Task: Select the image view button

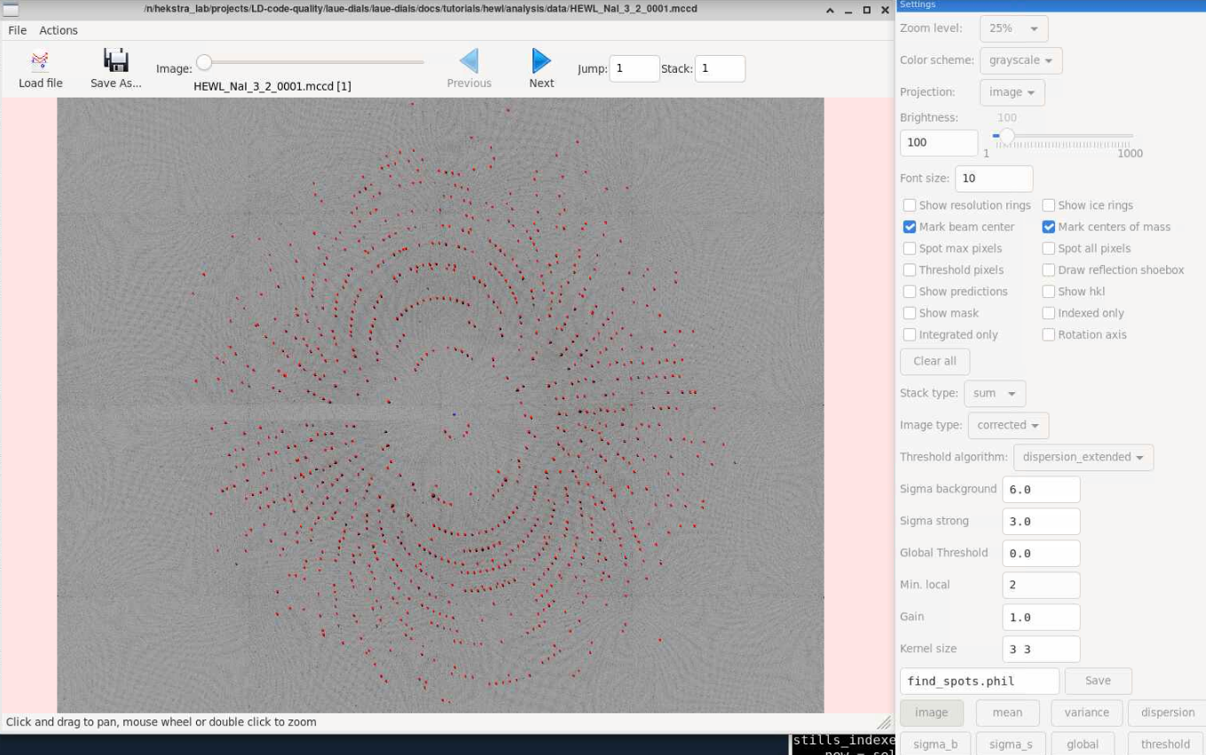Action: point(931,712)
